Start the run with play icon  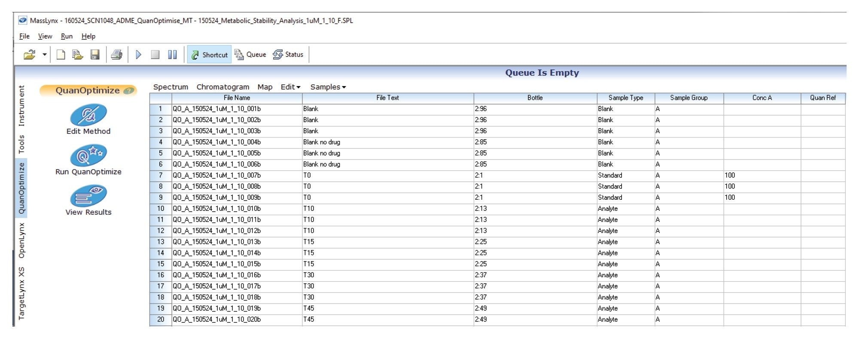138,55
